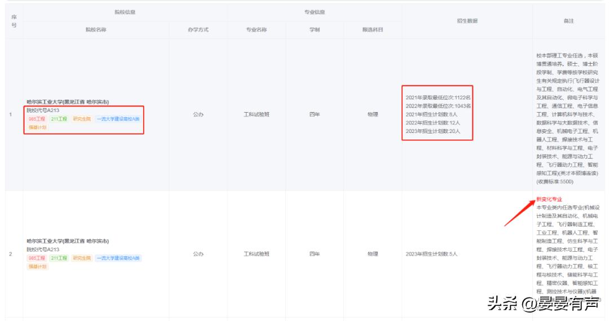The height and width of the screenshot is (321, 609).
Task: Click the 研究生院 tag in row 2
Action: (x=82, y=258)
